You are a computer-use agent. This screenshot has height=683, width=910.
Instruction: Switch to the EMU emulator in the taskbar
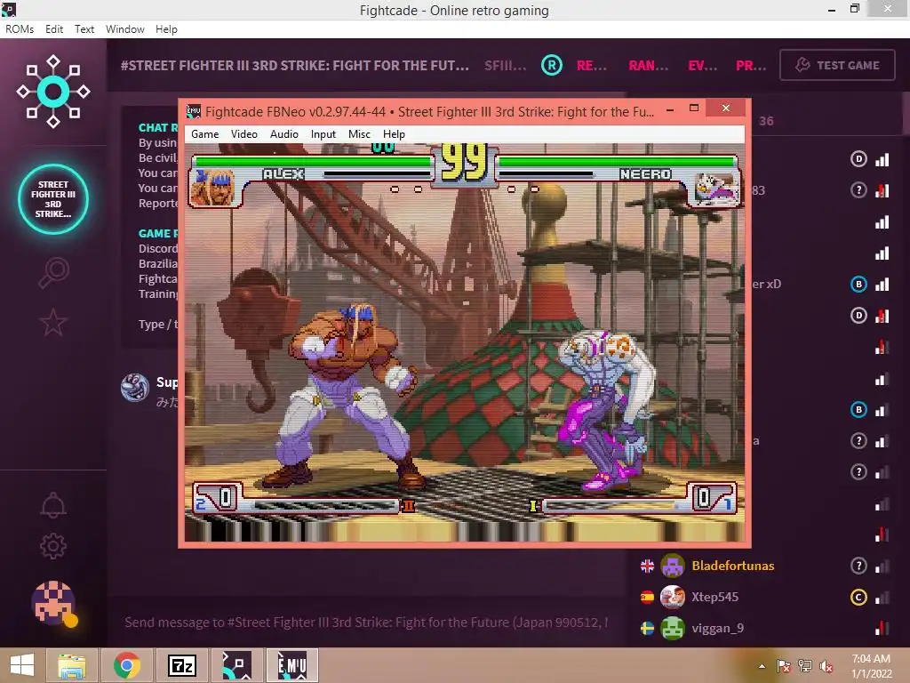tap(291, 665)
